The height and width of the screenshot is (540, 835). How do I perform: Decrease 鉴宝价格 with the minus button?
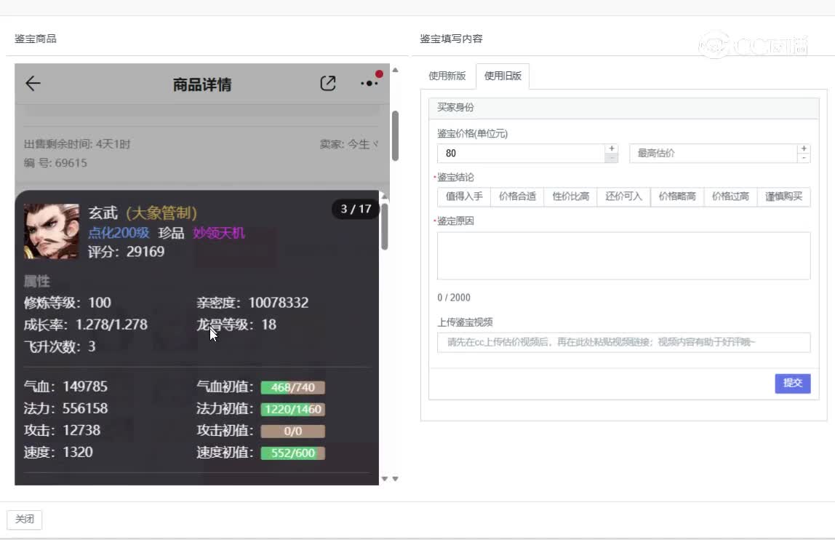(612, 158)
